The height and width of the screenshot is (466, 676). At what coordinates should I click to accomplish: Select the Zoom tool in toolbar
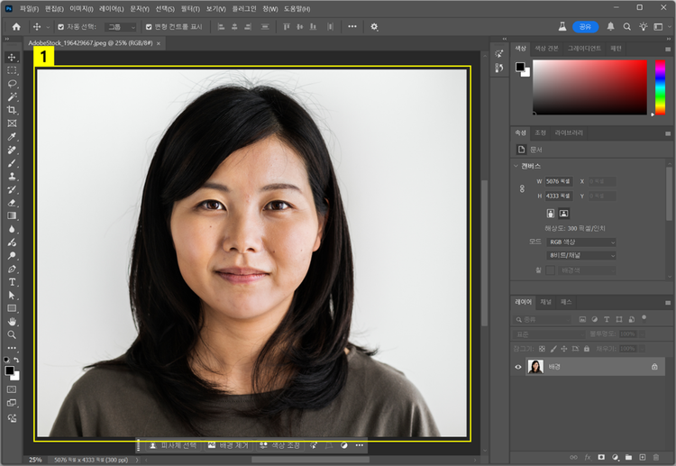tap(12, 334)
